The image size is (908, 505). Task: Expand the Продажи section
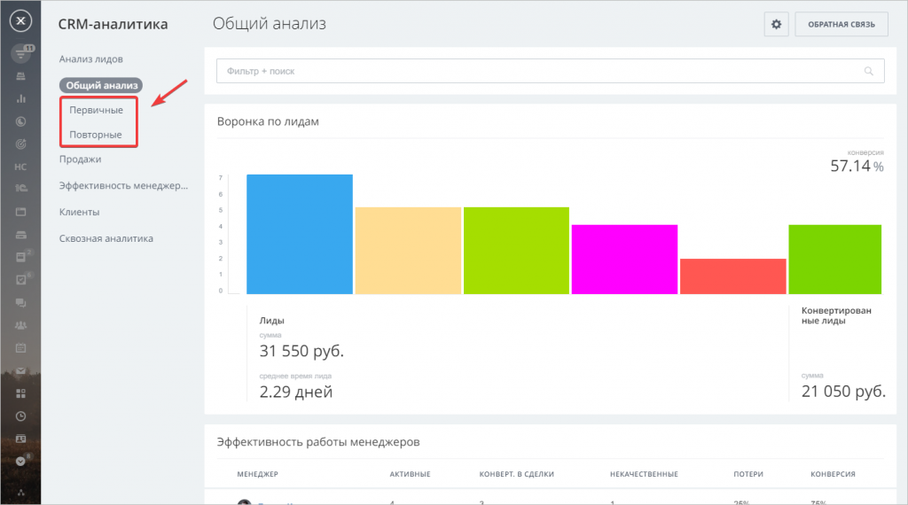pyautogui.click(x=80, y=159)
